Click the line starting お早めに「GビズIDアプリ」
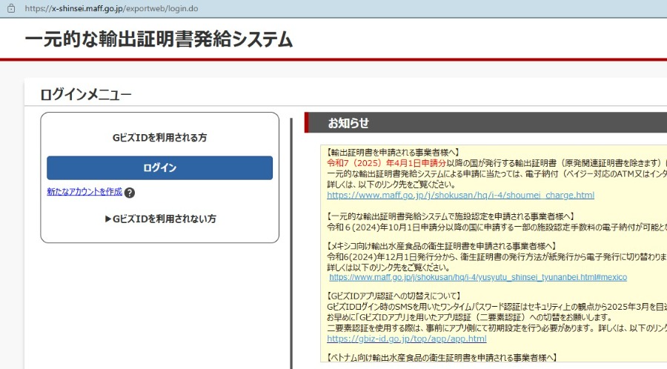The height and width of the screenshot is (369, 667). [470, 318]
